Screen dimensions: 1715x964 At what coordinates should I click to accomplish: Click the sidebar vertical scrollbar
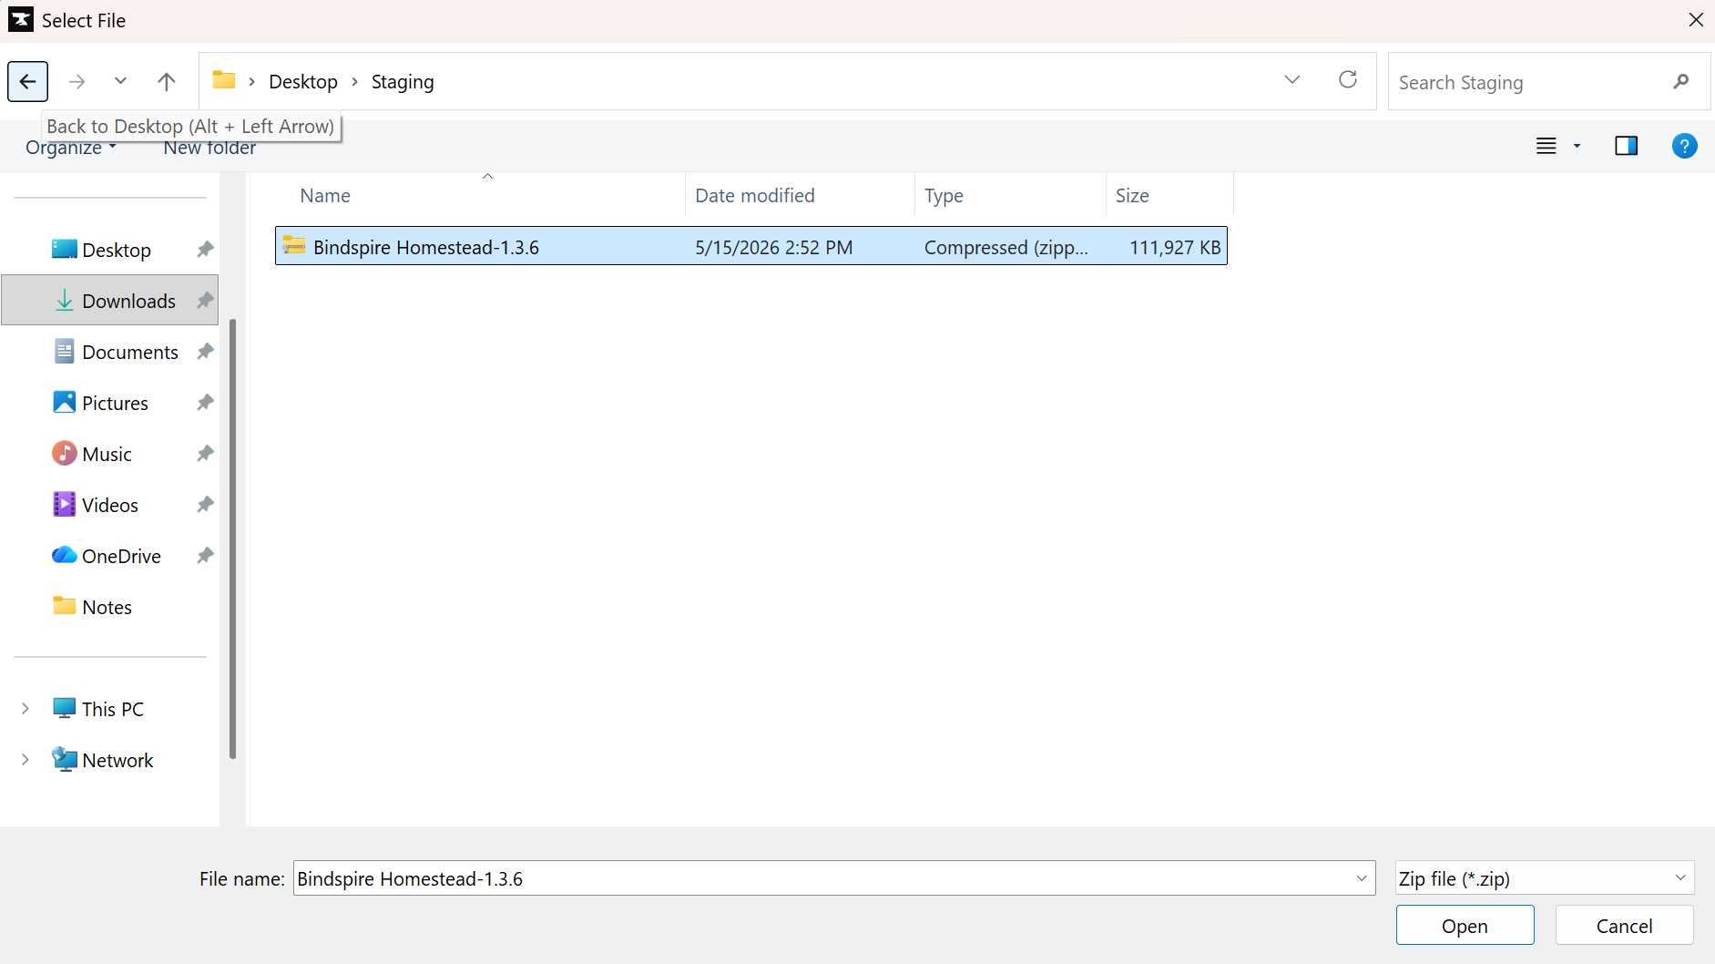[232, 538]
